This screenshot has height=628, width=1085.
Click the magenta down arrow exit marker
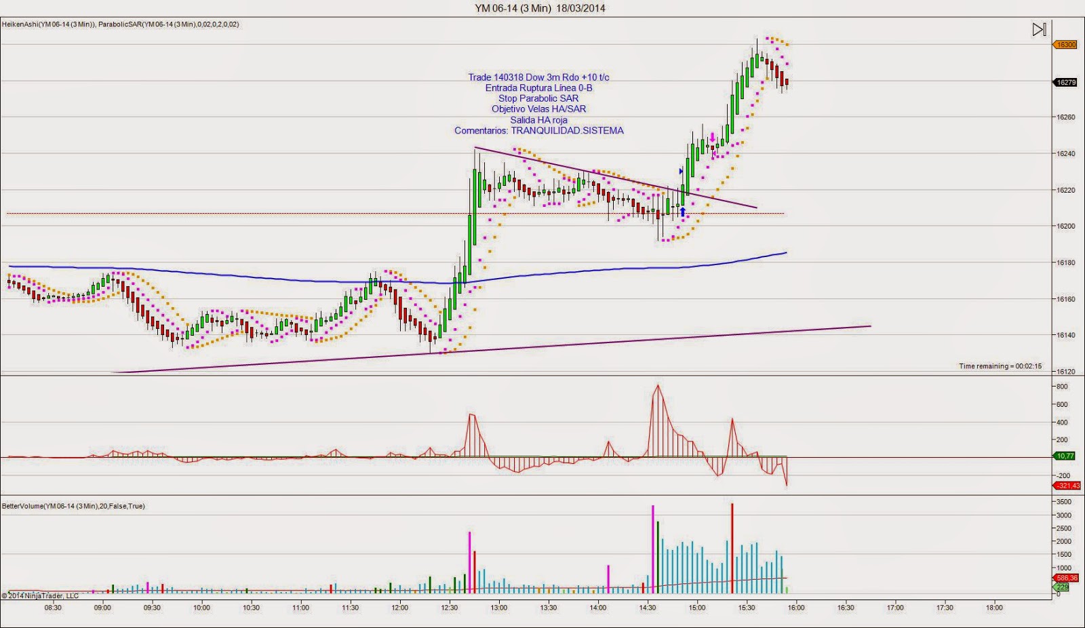pos(713,138)
